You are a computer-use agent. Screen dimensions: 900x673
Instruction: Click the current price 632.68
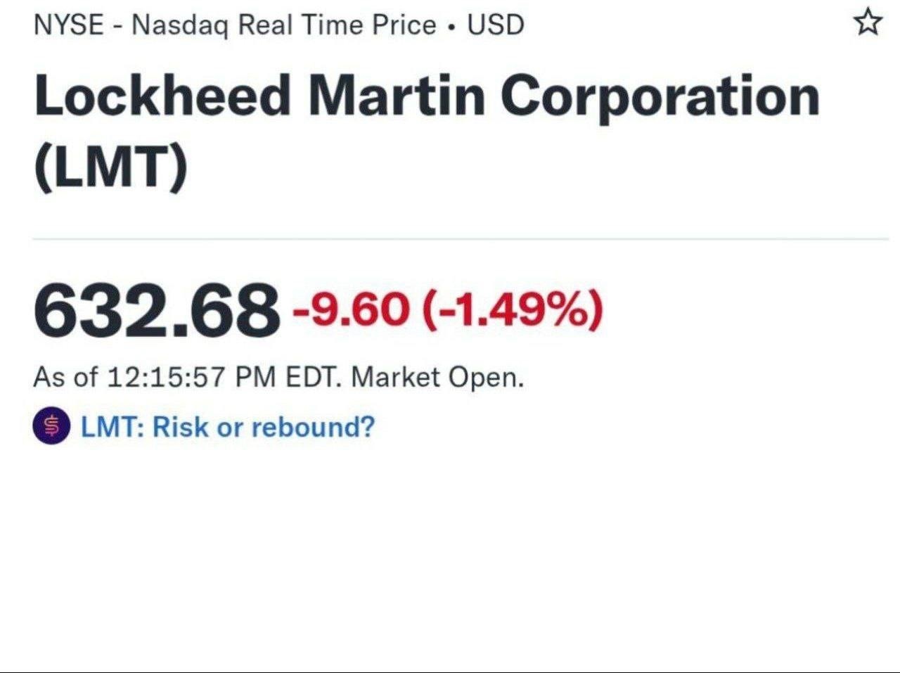tap(156, 309)
